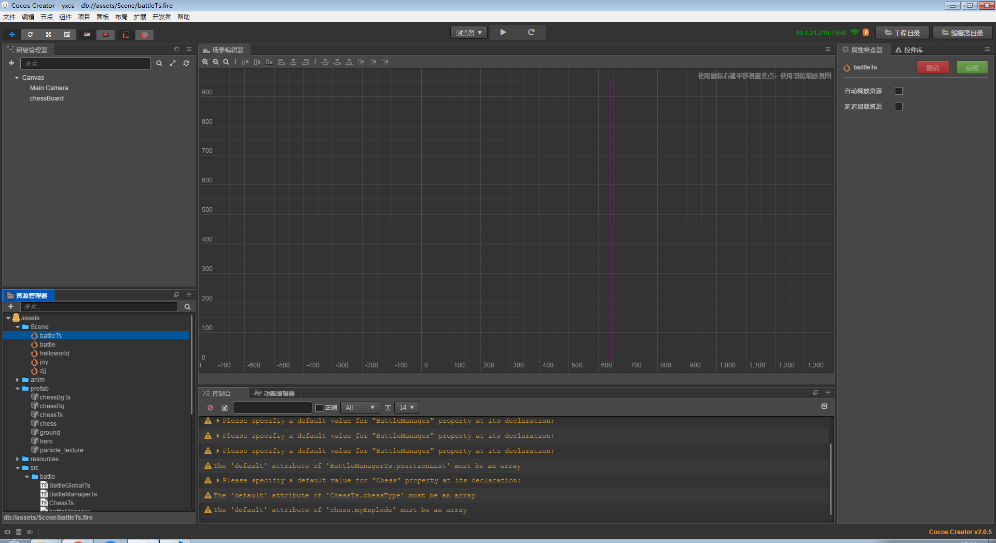
Task: Open the 节点 Node menu
Action: click(47, 17)
